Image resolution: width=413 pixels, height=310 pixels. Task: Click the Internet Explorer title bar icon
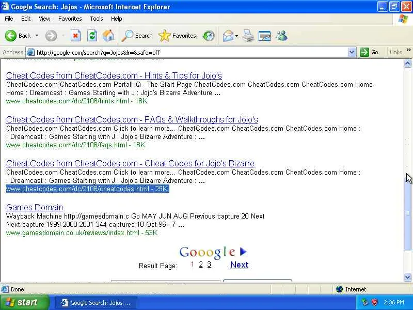click(x=5, y=6)
